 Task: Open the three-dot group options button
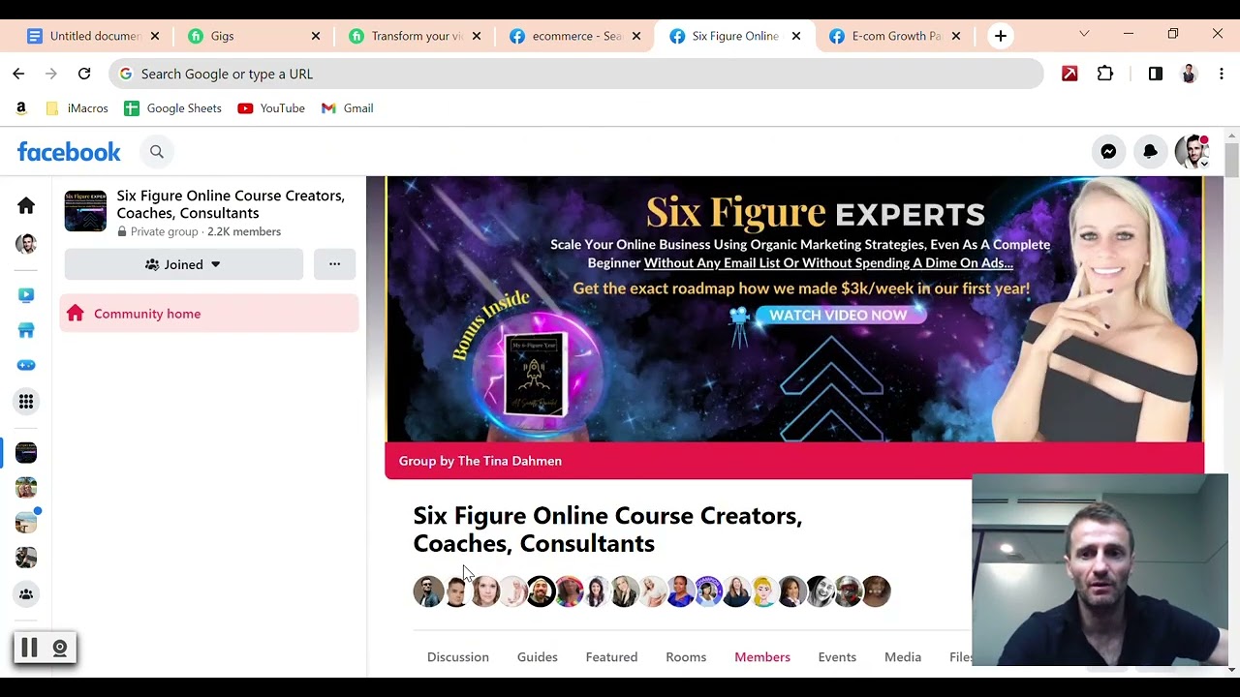[334, 264]
